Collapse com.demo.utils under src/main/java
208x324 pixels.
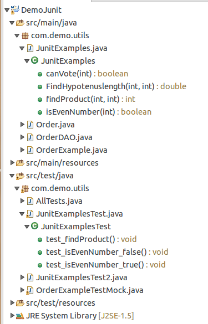point(17,36)
